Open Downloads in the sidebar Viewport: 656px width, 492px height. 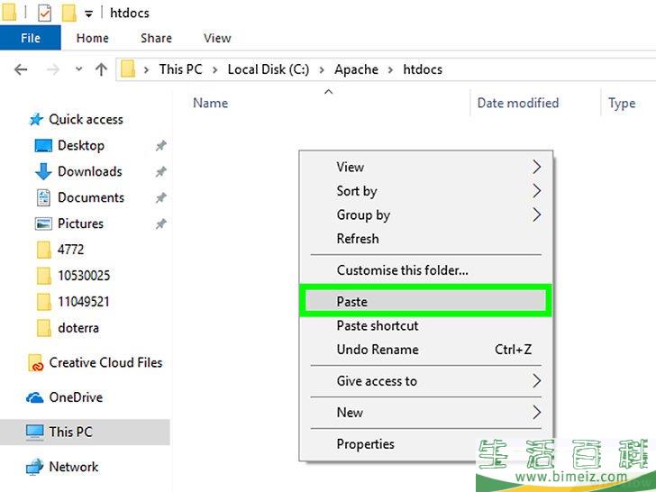(90, 171)
